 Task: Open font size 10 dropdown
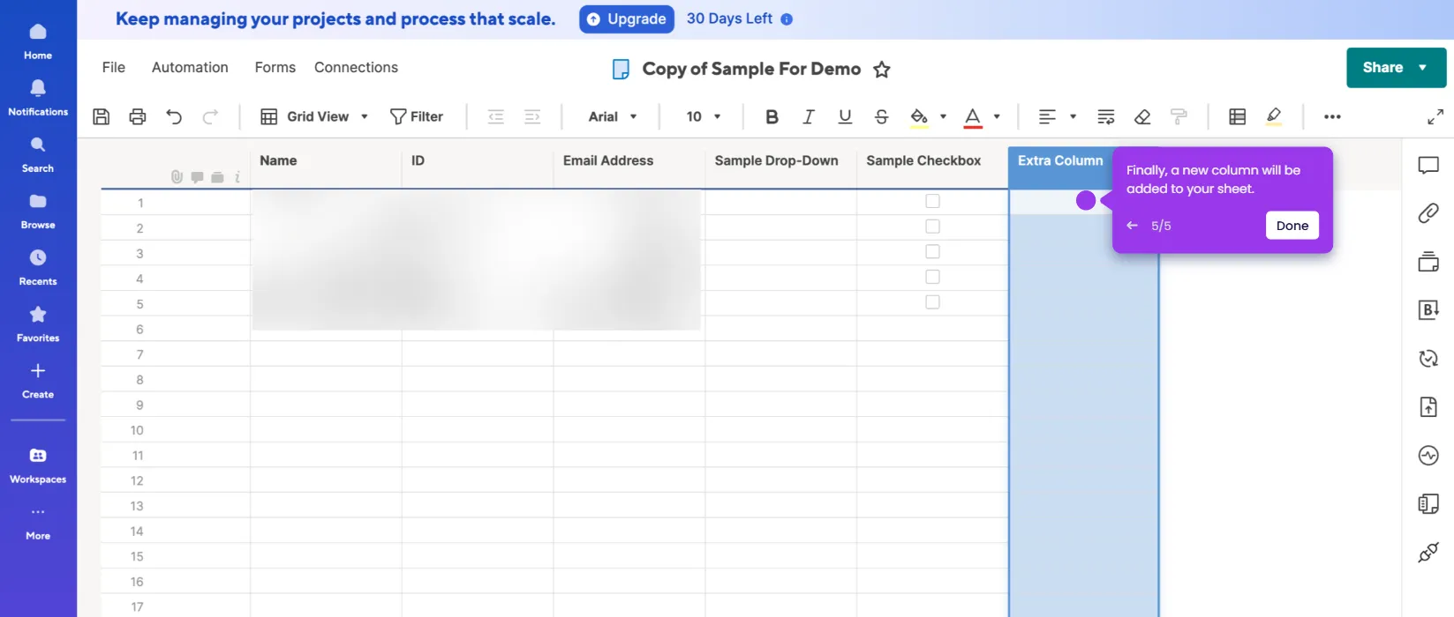704,116
